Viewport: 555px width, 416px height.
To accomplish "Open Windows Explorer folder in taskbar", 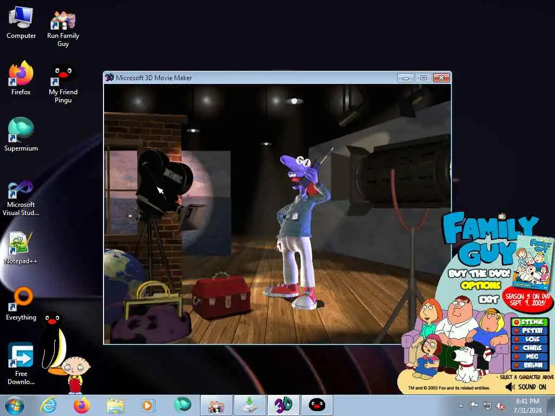I will click(x=115, y=405).
